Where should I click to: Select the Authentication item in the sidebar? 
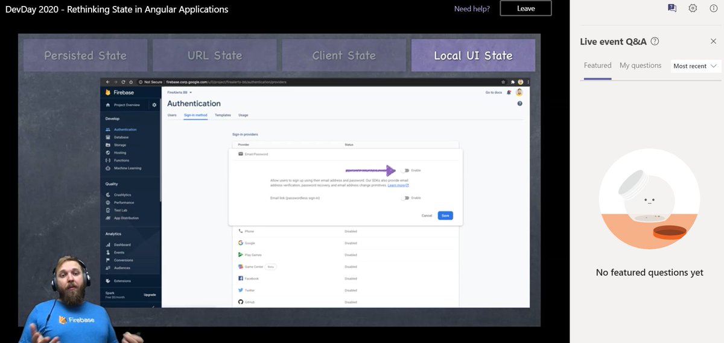pos(125,129)
